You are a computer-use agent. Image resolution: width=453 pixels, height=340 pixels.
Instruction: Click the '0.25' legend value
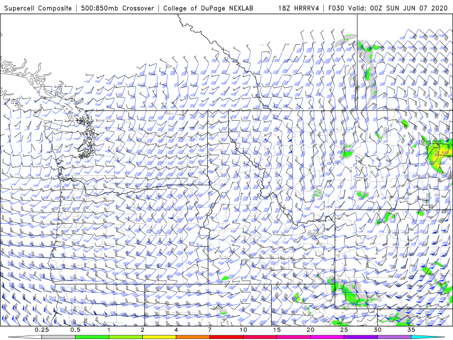42,330
